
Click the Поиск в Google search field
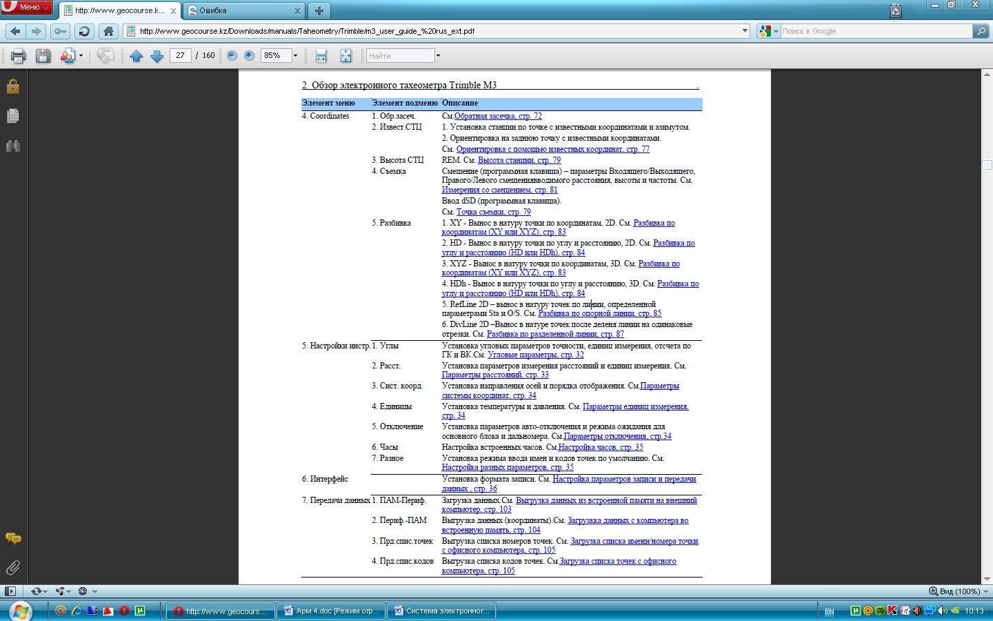point(876,31)
